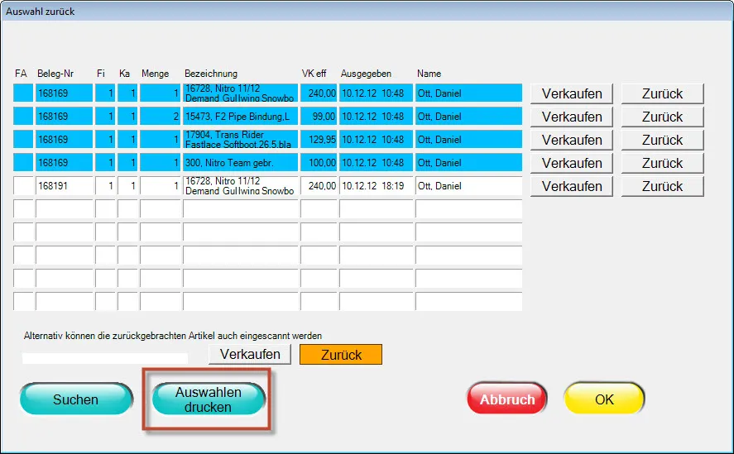
Task: Click Zurück for the Trans Rider Fastlace row
Action: pyautogui.click(x=662, y=140)
